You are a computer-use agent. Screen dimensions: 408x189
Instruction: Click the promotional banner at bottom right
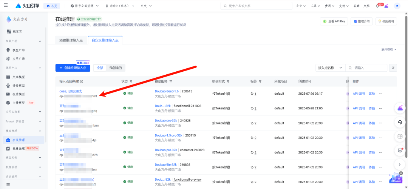coord(395,178)
